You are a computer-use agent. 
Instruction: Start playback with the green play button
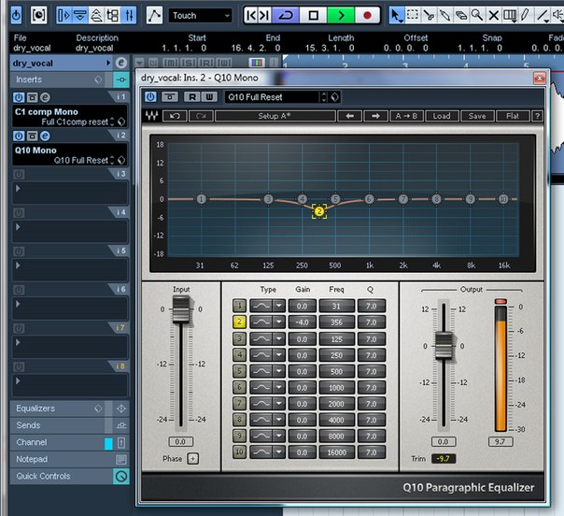(x=341, y=16)
